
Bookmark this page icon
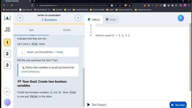(x=32, y=5)
